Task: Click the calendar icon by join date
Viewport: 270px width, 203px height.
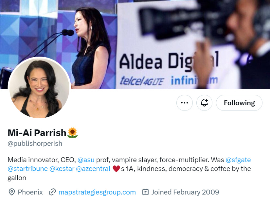Action: (x=145, y=192)
